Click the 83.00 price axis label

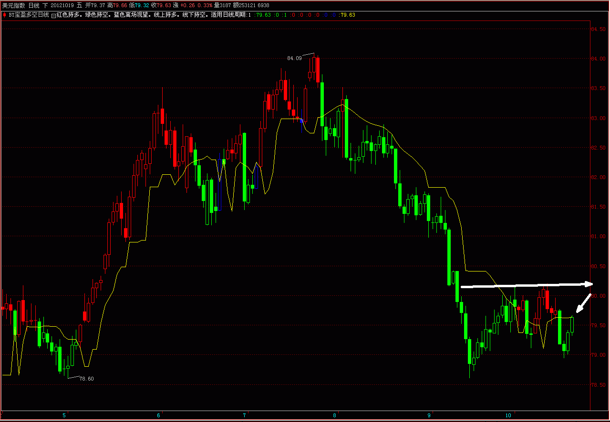point(598,118)
